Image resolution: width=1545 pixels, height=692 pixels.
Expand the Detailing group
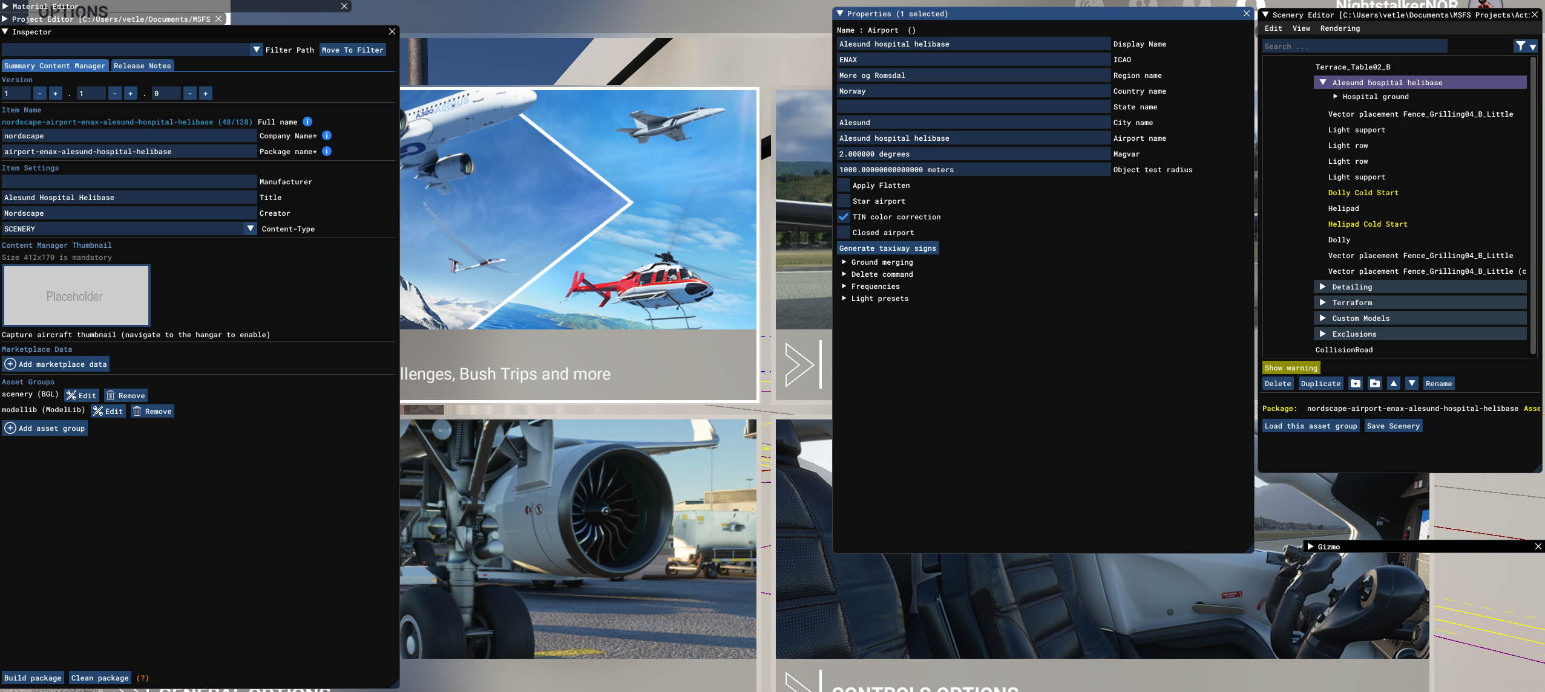tap(1323, 286)
